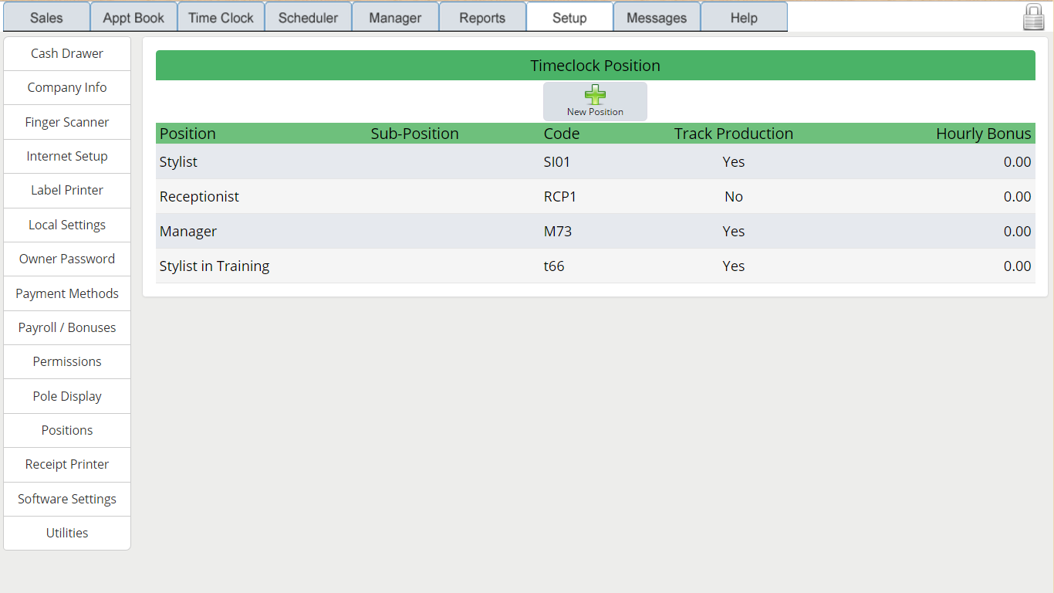Click 0.00 hourly bonus for Receptionist
The height and width of the screenshot is (593, 1054).
pos(1017,196)
